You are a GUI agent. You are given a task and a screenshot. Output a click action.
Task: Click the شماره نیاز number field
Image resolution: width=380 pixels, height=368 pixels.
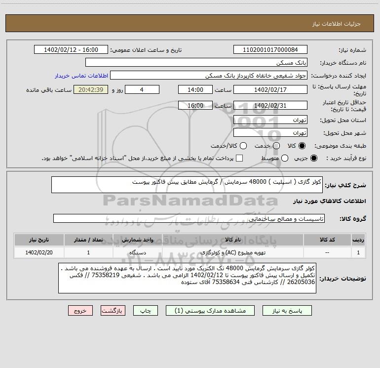(x=270, y=50)
